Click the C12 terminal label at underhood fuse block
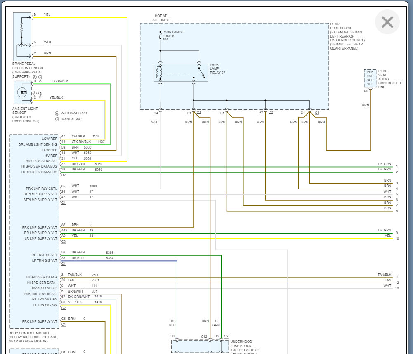413x354 pixels. click(x=204, y=337)
